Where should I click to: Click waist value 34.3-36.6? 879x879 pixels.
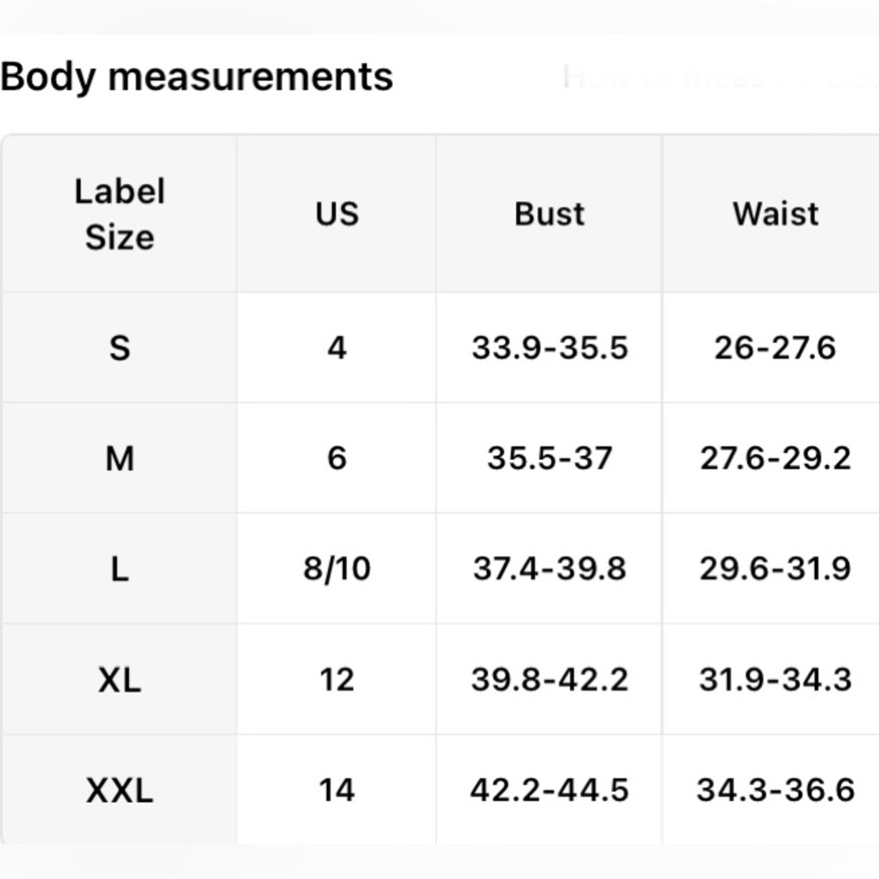tap(776, 791)
